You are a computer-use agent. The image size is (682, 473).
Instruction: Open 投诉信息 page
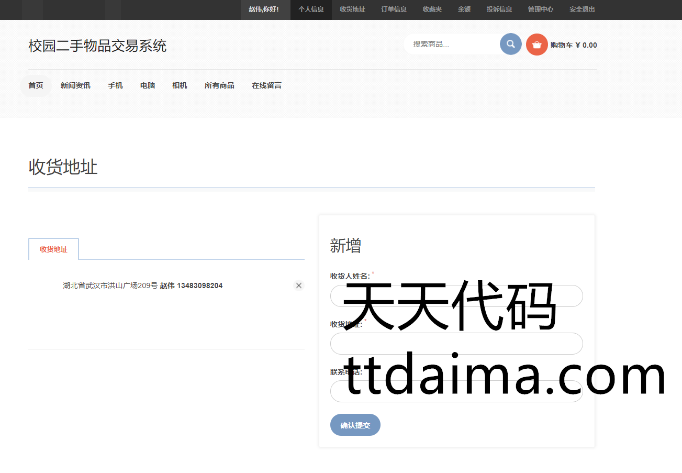click(x=499, y=9)
